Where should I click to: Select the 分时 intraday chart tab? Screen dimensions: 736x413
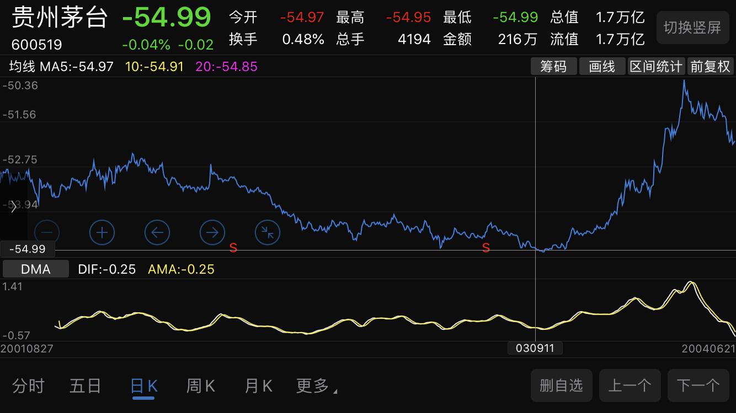click(x=28, y=385)
